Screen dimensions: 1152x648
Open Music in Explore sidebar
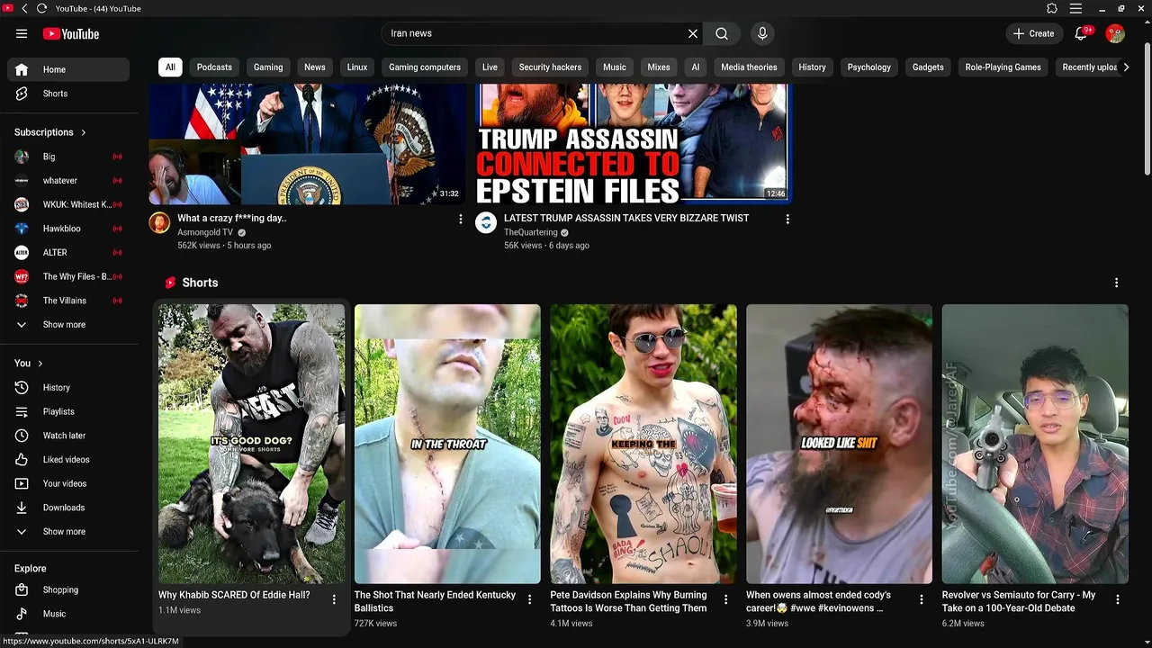[68, 614]
